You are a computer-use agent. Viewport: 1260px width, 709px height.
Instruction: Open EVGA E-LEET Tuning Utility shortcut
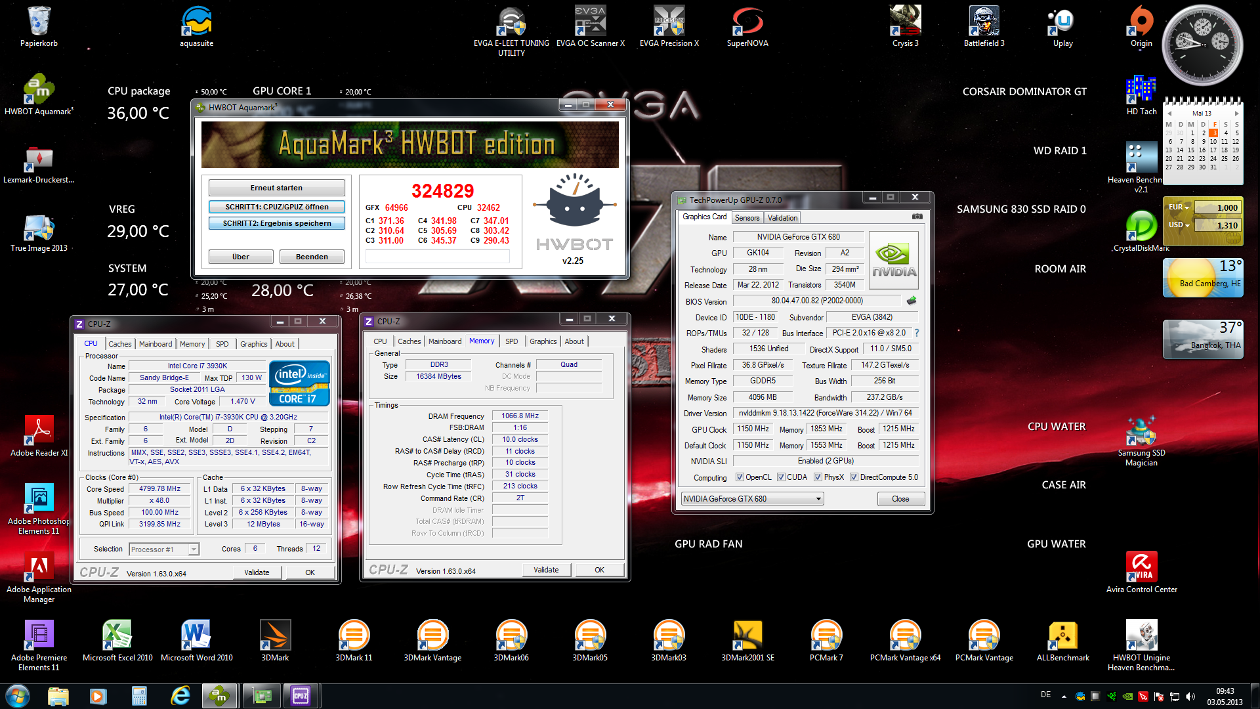(x=511, y=31)
